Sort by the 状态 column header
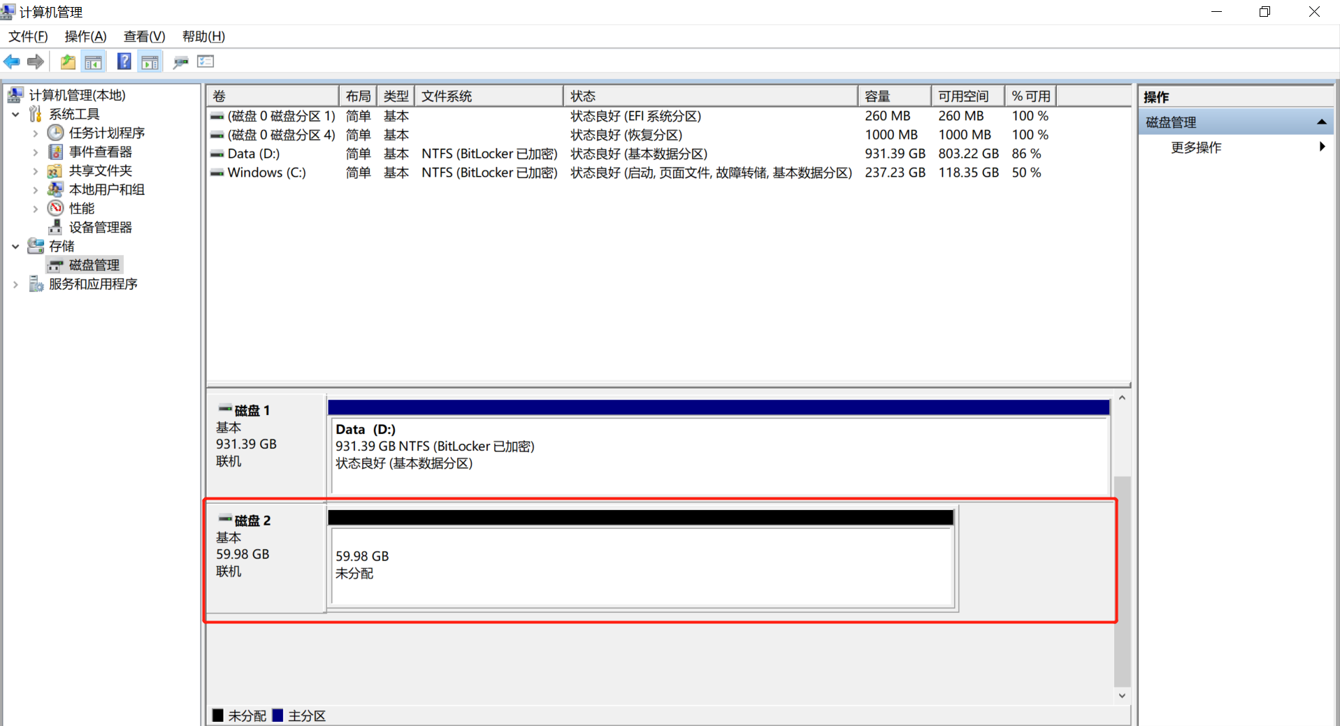This screenshot has height=726, width=1340. pyautogui.click(x=710, y=96)
